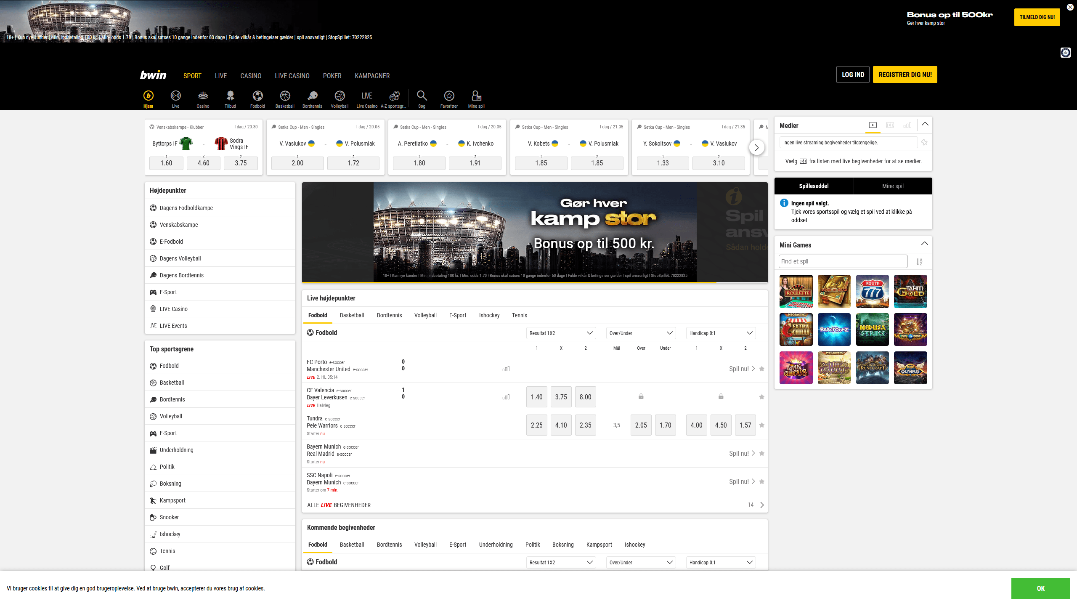Open the cookies policy link

pos(255,588)
